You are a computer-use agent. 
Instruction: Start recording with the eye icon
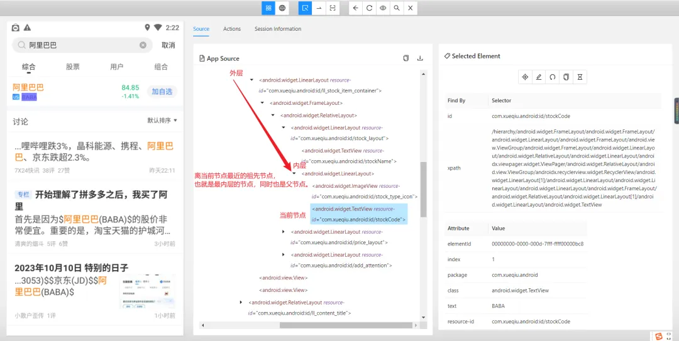coord(383,8)
